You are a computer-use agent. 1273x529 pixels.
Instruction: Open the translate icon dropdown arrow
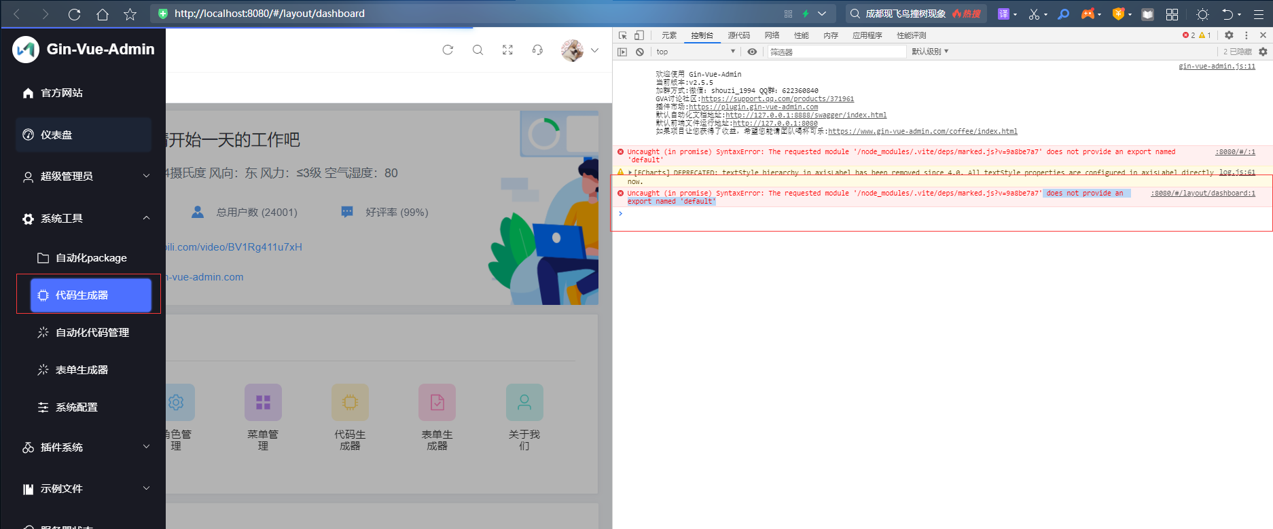tap(1015, 14)
